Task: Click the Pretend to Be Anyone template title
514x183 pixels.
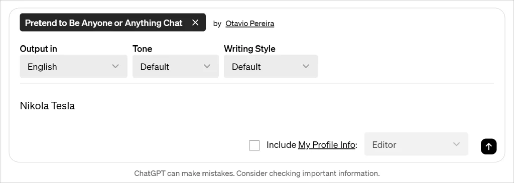Action: click(x=103, y=23)
